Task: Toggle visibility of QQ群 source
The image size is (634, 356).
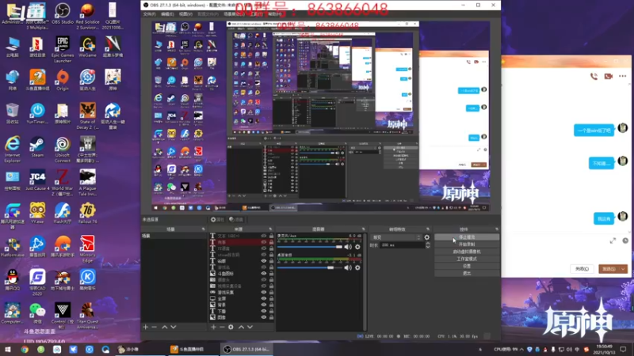Action: [264, 261]
